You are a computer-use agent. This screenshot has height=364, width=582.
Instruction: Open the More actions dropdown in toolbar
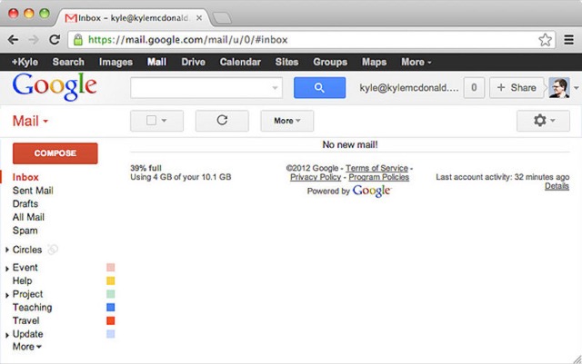click(x=287, y=121)
